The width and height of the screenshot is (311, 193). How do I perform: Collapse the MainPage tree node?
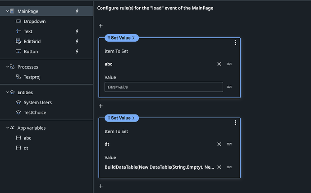(x=7, y=11)
